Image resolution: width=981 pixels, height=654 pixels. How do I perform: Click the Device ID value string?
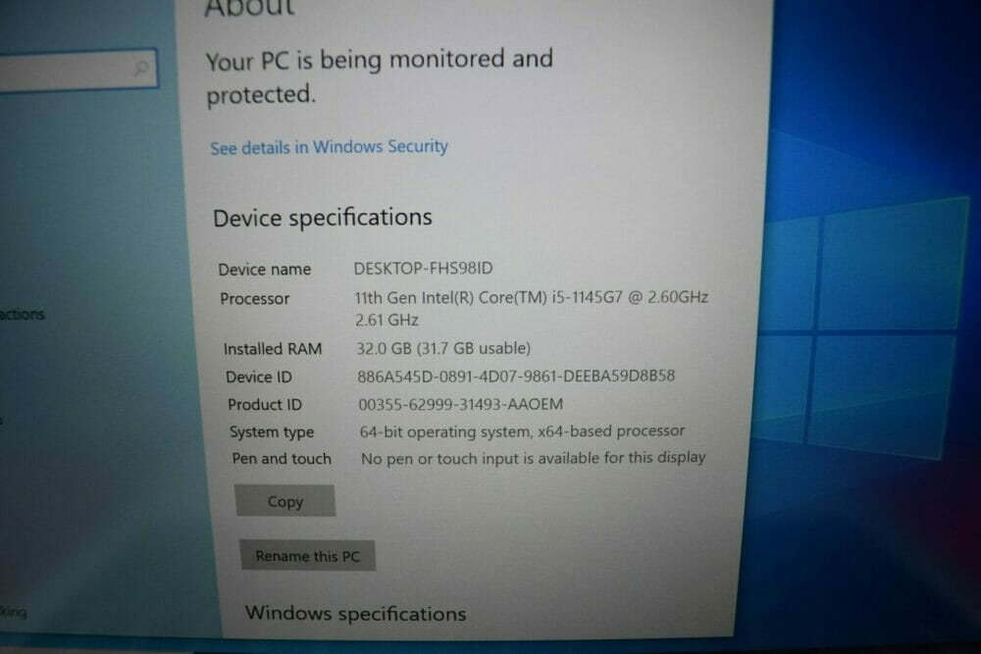tap(516, 377)
